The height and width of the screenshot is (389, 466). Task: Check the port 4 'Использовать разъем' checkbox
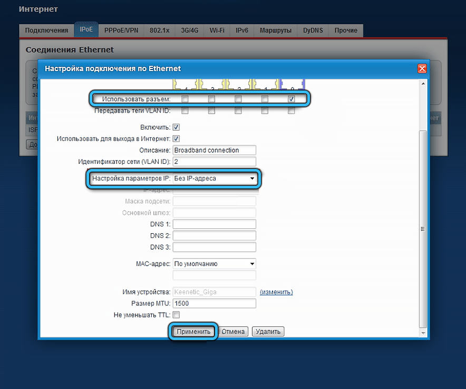[185, 99]
